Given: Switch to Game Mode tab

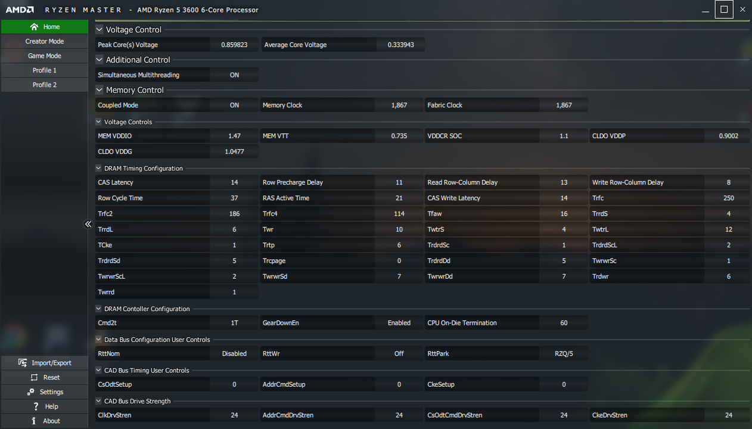Looking at the screenshot, I should tap(45, 56).
